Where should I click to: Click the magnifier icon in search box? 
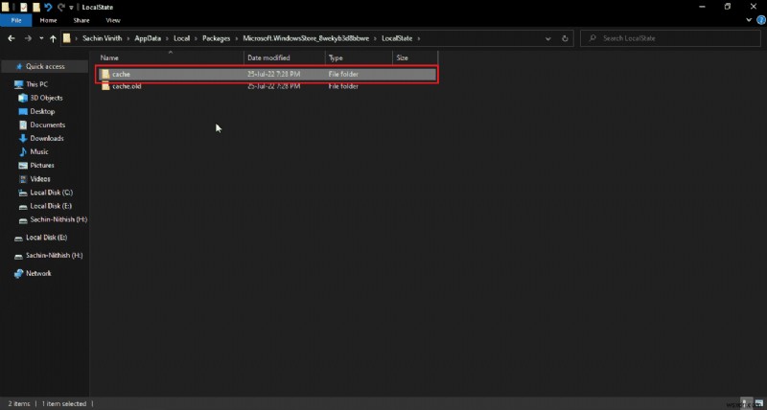tap(593, 38)
